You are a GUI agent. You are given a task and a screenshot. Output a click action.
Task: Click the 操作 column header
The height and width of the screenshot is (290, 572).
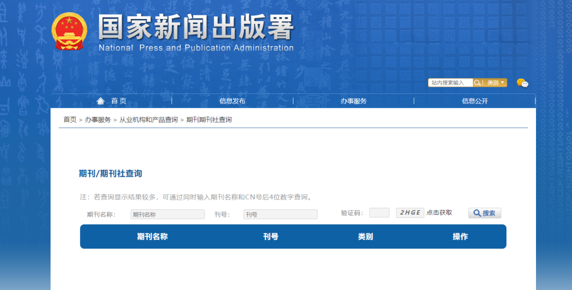tap(460, 236)
